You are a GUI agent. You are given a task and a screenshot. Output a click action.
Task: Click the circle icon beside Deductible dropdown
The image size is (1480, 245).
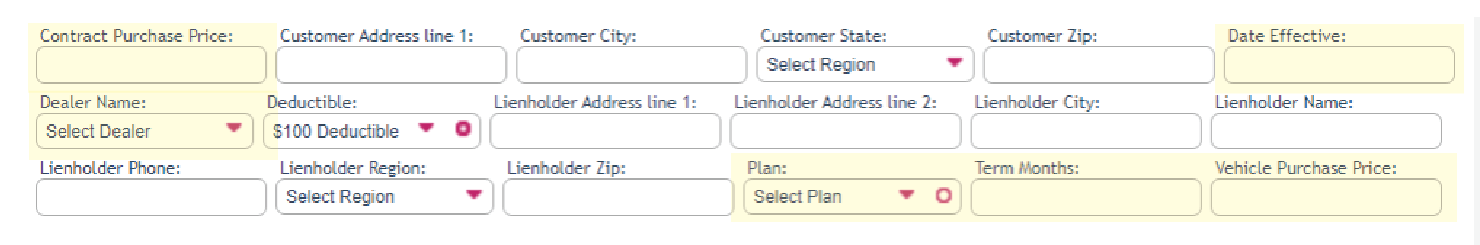(x=463, y=129)
